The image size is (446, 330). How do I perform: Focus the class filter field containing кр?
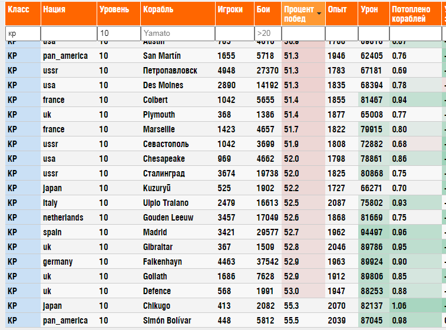point(22,33)
